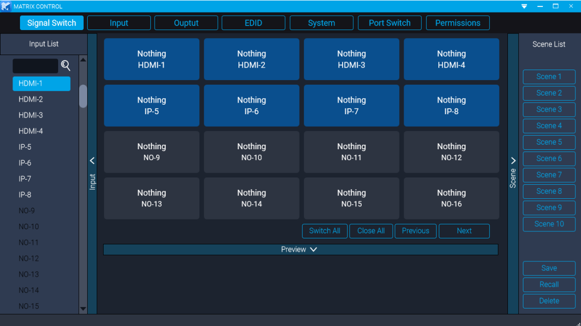Collapse the Input panel with left chevron
The height and width of the screenshot is (326, 581).
[92, 161]
